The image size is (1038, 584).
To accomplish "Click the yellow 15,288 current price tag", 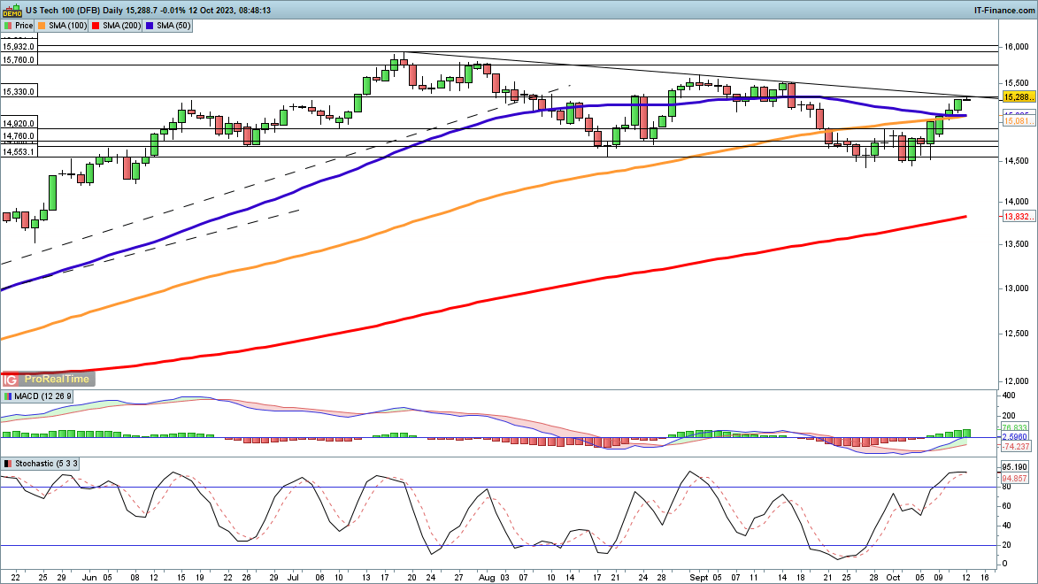I will (x=1019, y=97).
